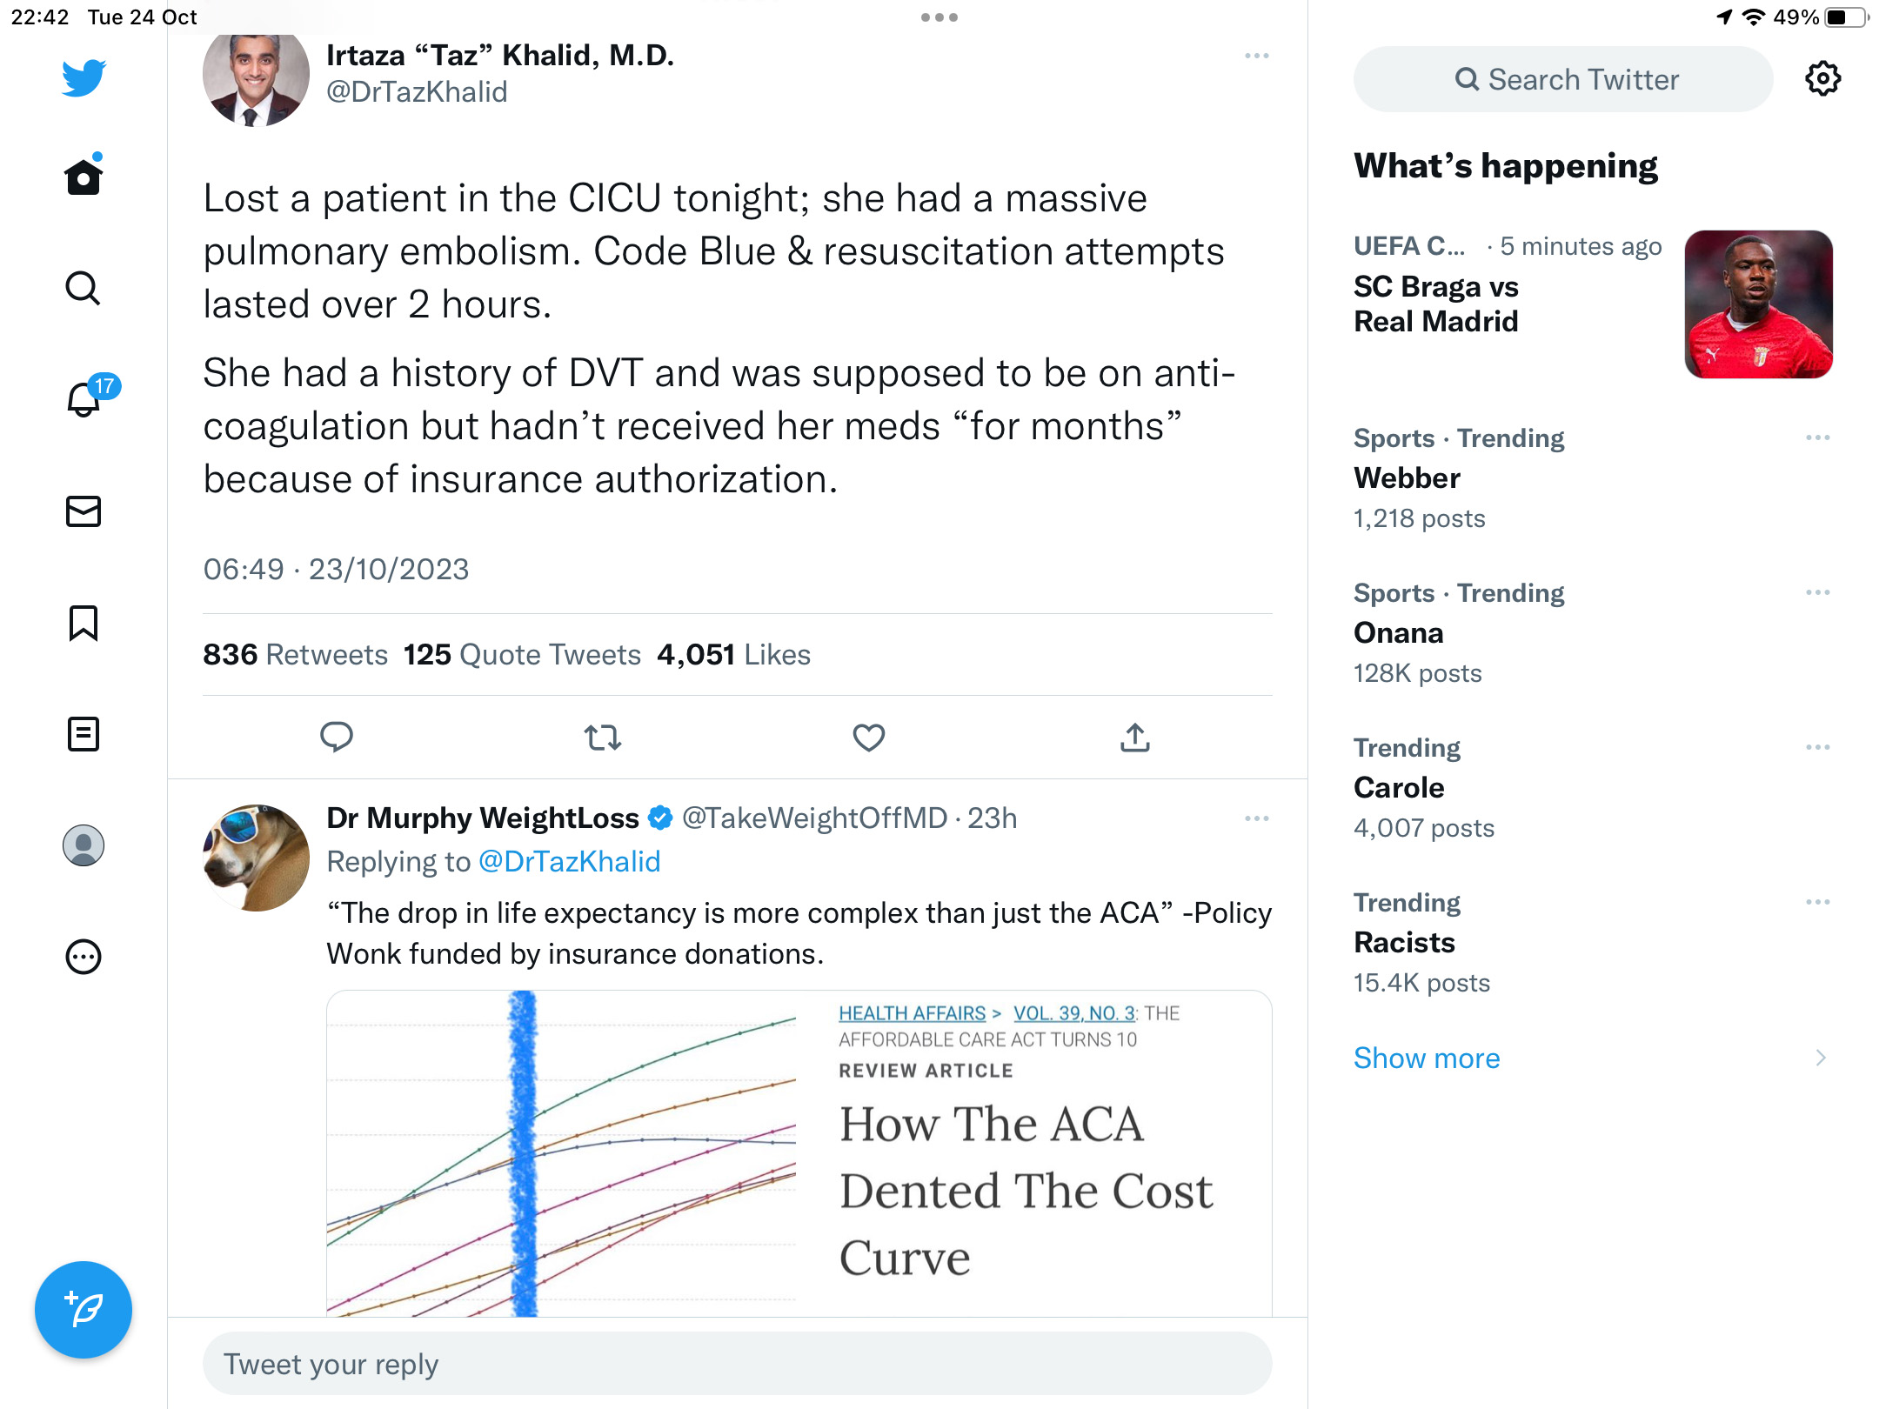View the 125 Quote Tweets
Viewport: 1879px width, 1409px height.
[x=522, y=654]
